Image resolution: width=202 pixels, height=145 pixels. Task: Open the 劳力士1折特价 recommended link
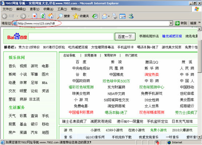pyautogui.click(x=29, y=47)
